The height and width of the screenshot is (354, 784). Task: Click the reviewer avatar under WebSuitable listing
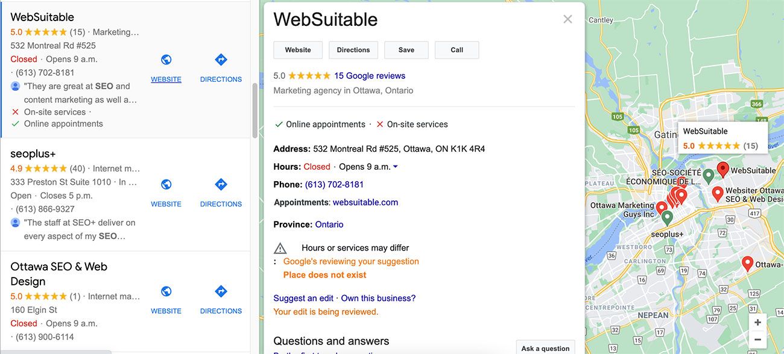[16, 86]
